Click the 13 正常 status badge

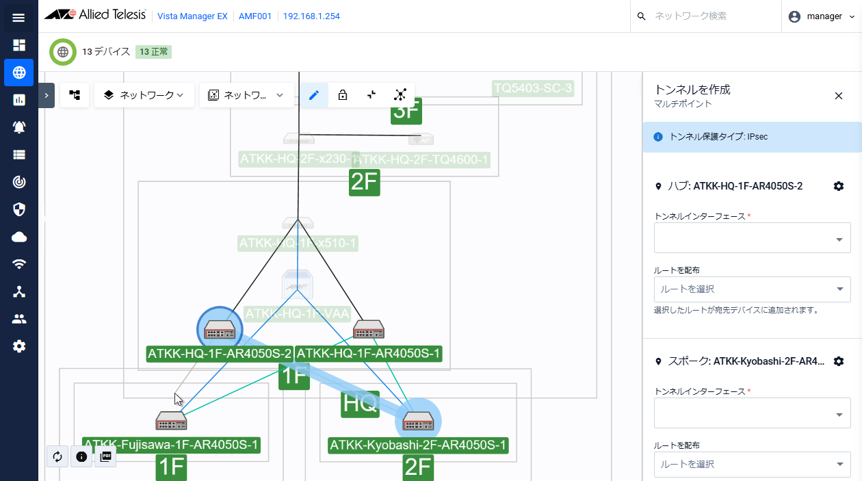(x=153, y=51)
